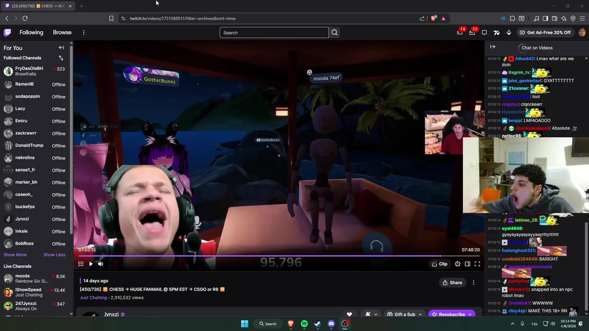Focus the Twitch search field

[274, 33]
